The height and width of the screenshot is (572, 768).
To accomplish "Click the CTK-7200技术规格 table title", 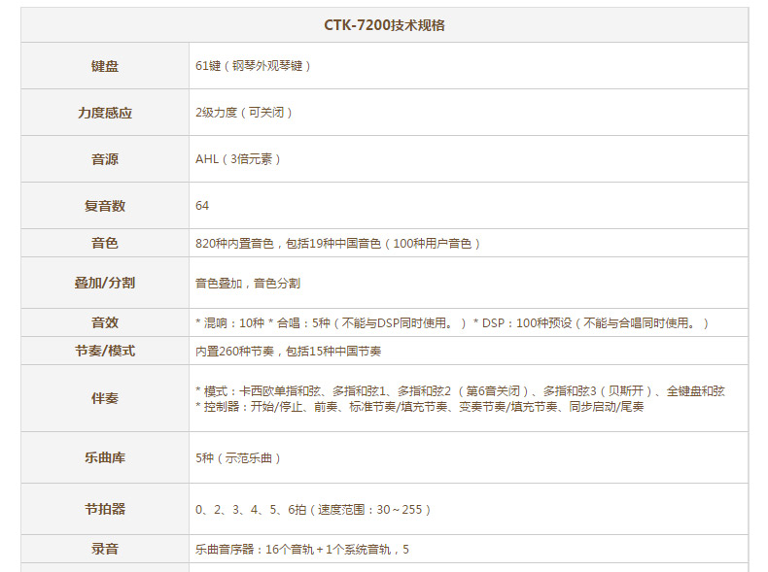I will click(384, 25).
